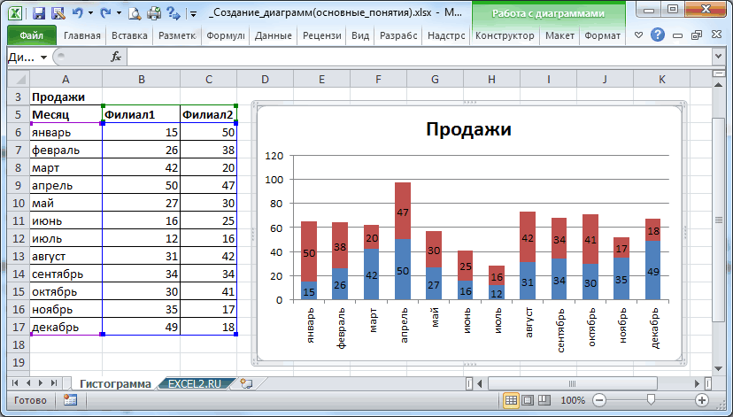
Task: Click the green Файл button
Action: click(31, 36)
